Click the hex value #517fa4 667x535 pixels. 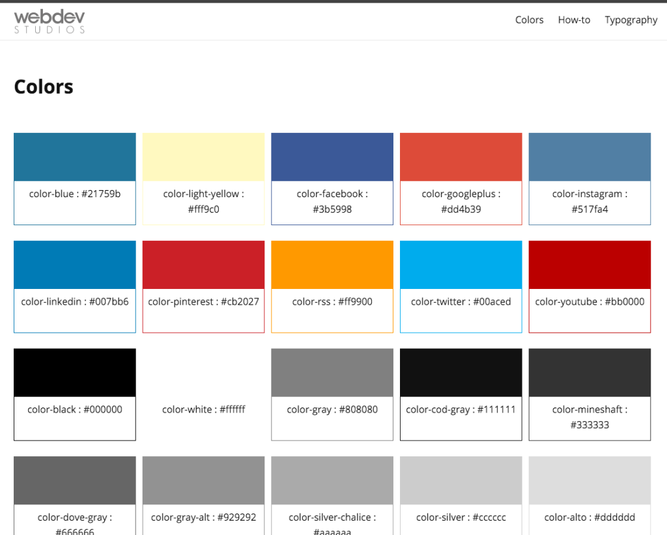coord(589,209)
